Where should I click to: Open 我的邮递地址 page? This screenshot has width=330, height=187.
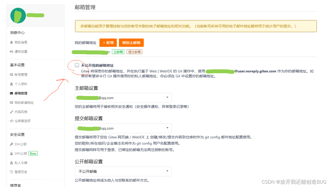point(24,102)
